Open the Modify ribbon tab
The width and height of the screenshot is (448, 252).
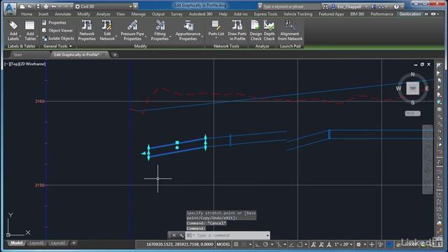(84, 14)
